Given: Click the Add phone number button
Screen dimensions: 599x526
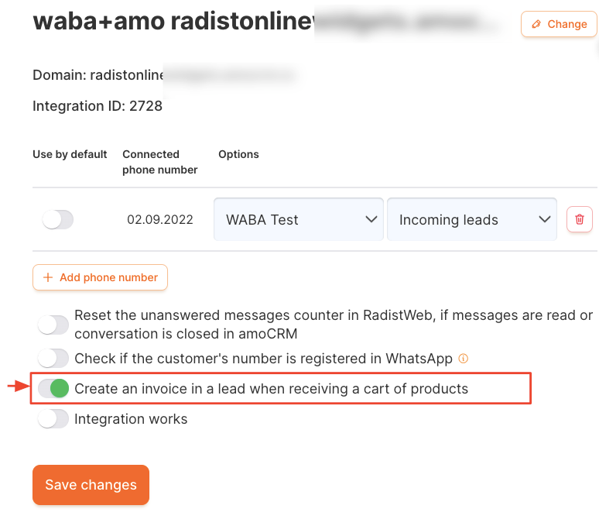Looking at the screenshot, I should (100, 277).
